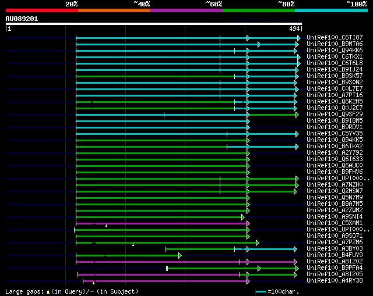Select the UniRef100_B9PFA4 hit name
This screenshot has height=296, width=373.
point(335,268)
